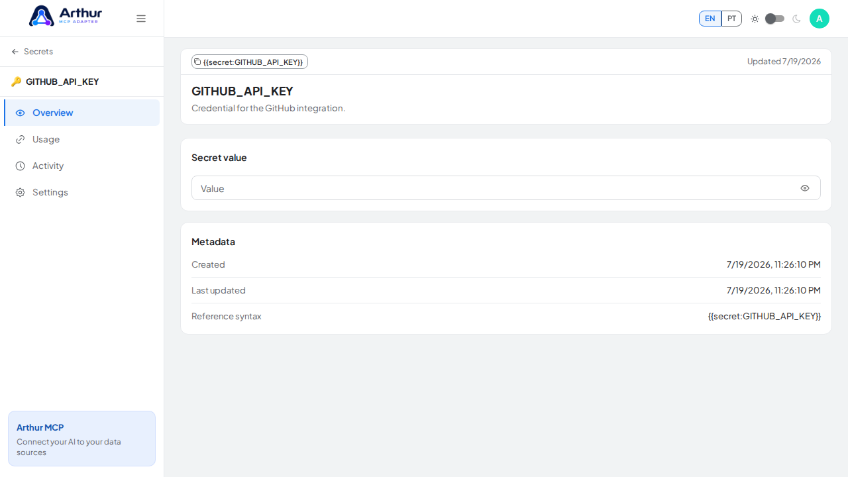Click GITHUB_API_KEY title in the sidebar
This screenshot has height=477, width=848.
pos(62,82)
